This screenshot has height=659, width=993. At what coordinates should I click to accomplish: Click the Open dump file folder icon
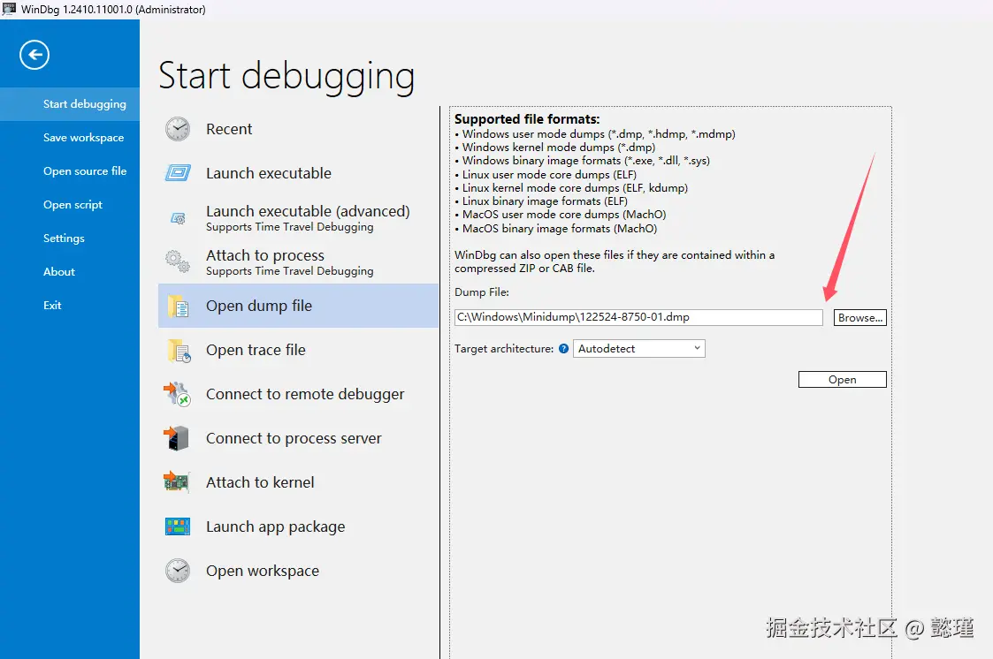[x=178, y=307]
